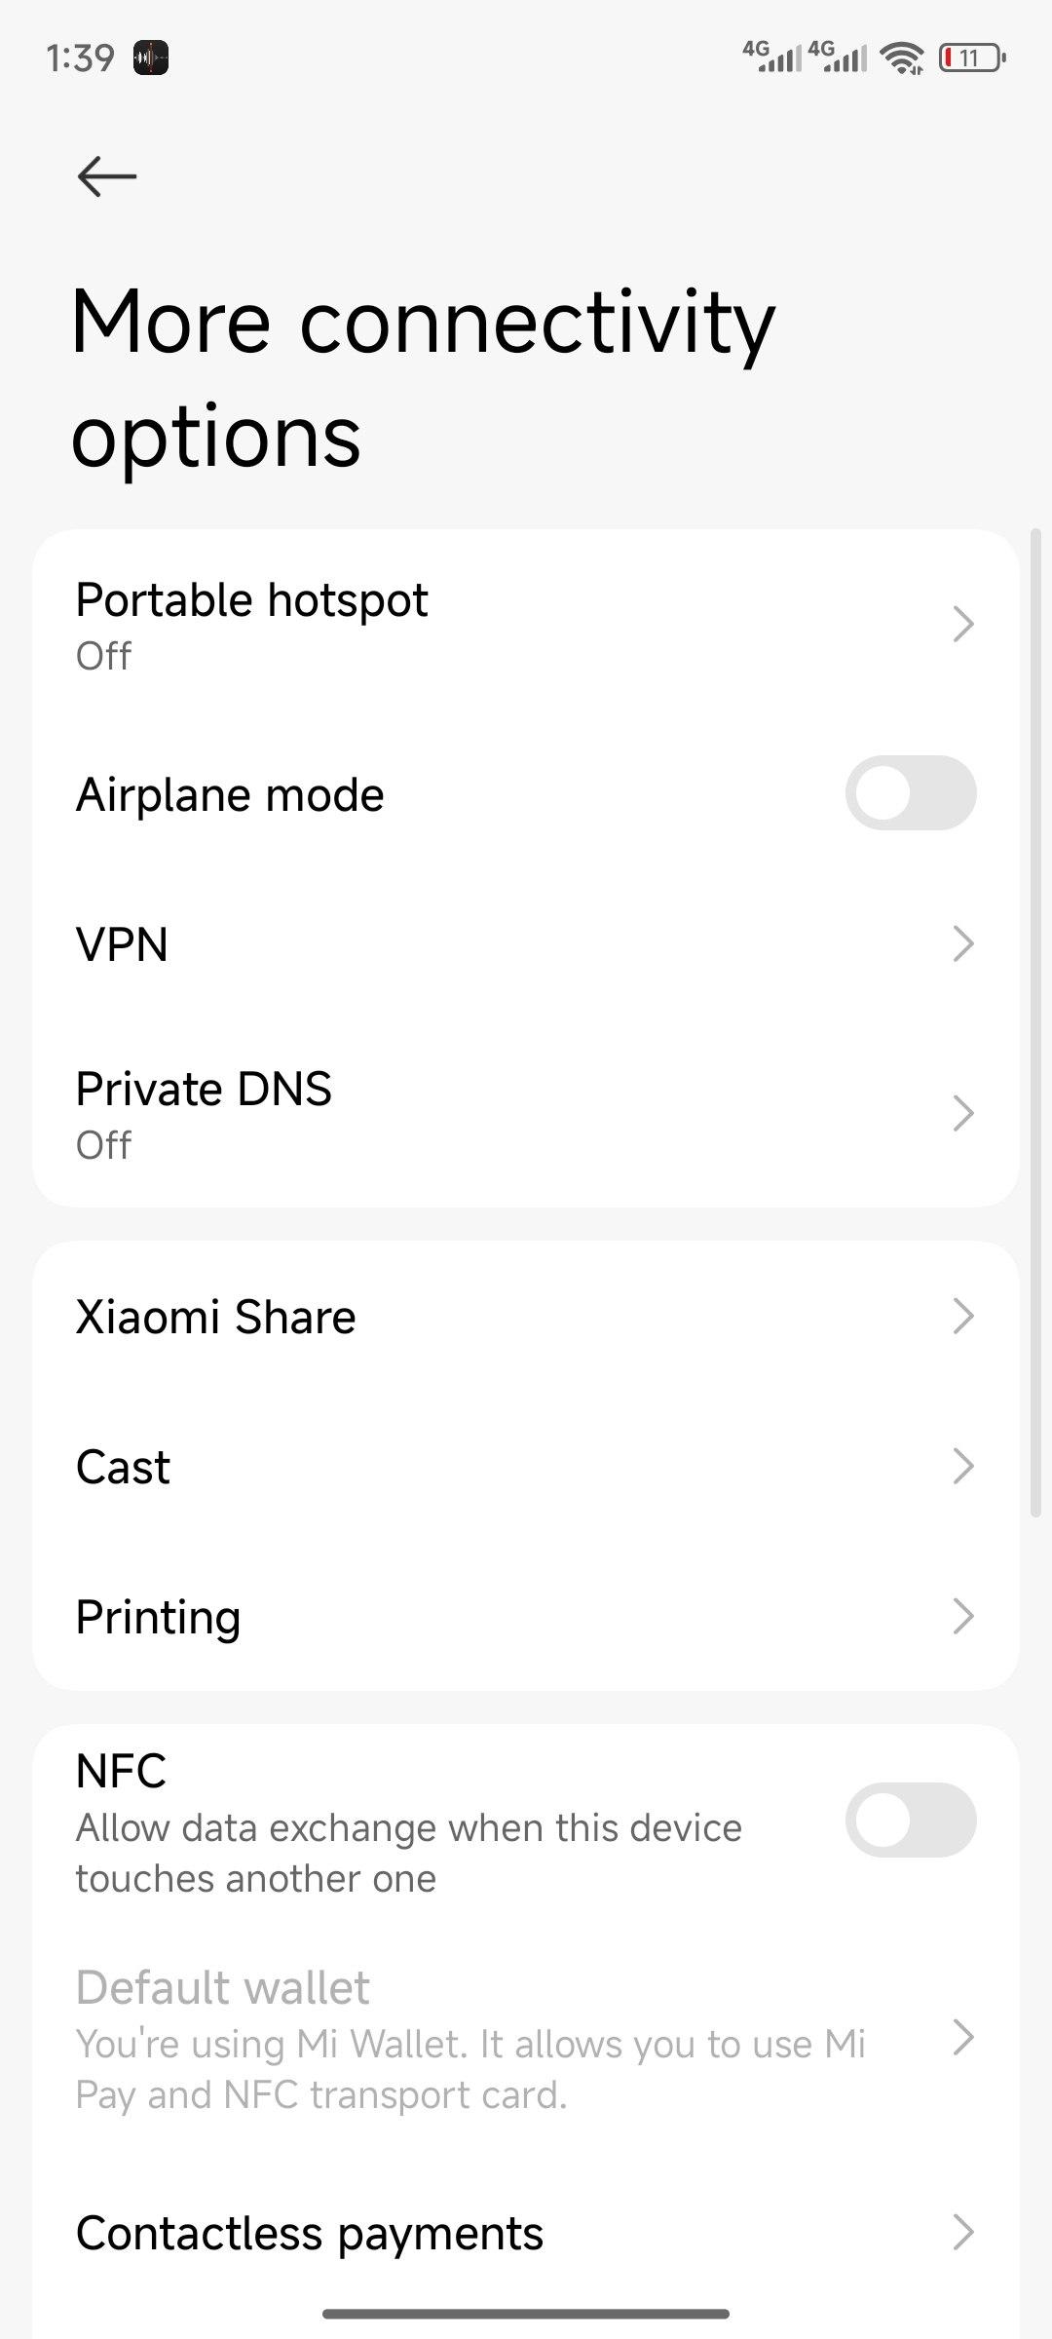This screenshot has width=1052, height=2339.
Task: Tap the second 4G signal strength icon
Action: coord(838,57)
